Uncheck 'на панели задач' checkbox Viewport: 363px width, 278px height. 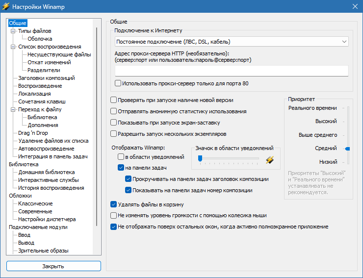click(x=121, y=167)
